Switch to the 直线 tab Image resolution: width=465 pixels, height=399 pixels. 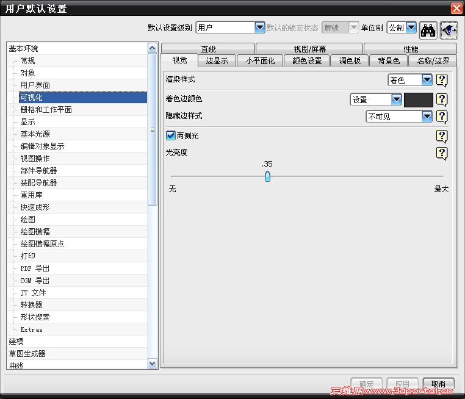(208, 49)
